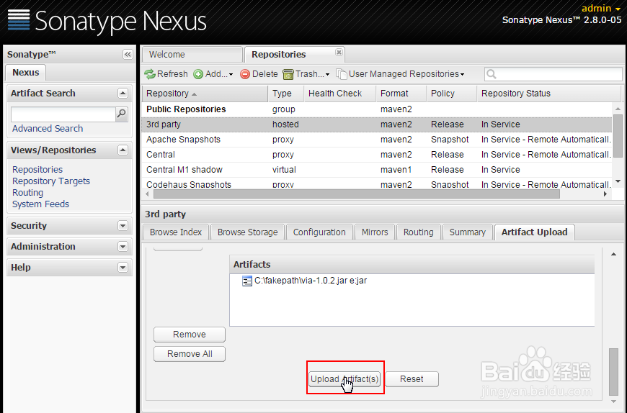Screen dimensions: 627x413
Task: Expand the Help panel
Action: tap(123, 268)
